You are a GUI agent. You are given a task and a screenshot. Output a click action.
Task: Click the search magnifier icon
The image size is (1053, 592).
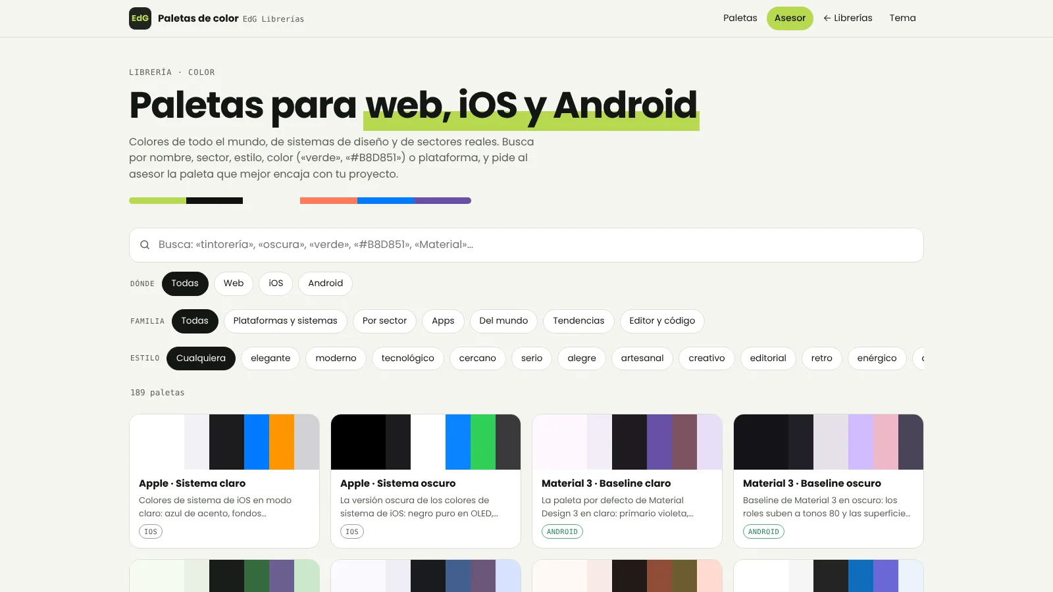145,245
